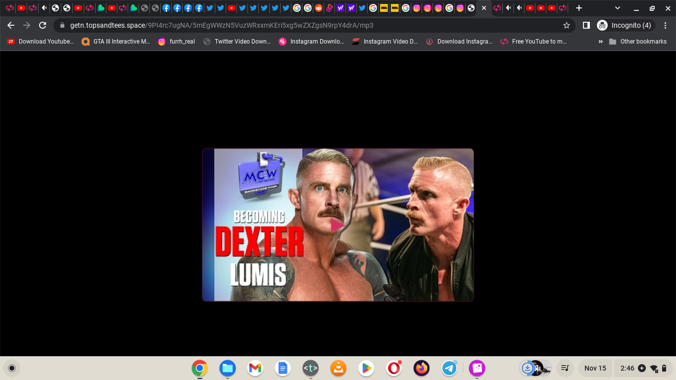Screen dimensions: 676x380
Task: Switch to the Reddit tab
Action: (x=319, y=8)
